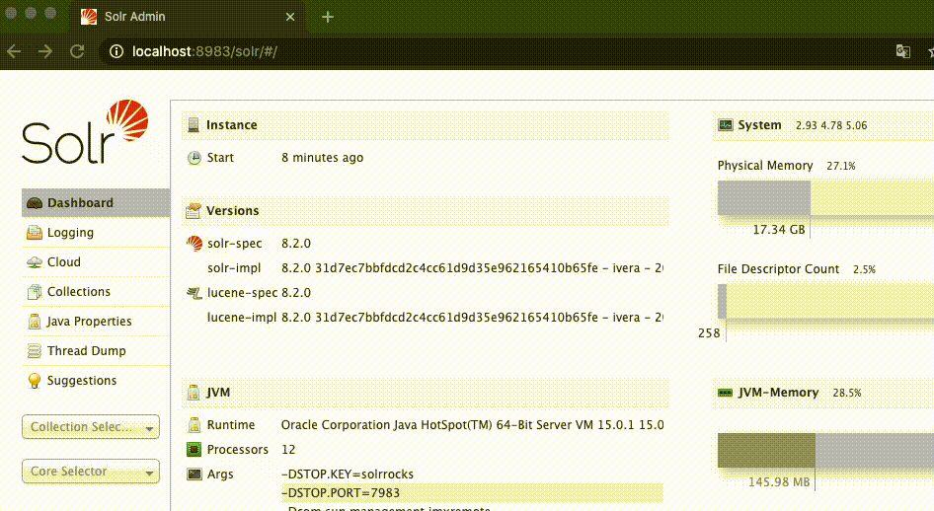Click the File Descriptor Count bar
The image size is (934, 511).
point(825,302)
